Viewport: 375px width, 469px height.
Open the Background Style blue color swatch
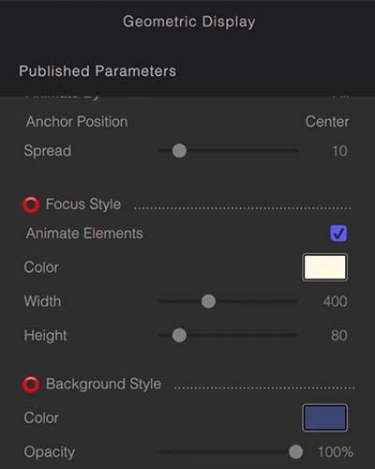(x=324, y=417)
